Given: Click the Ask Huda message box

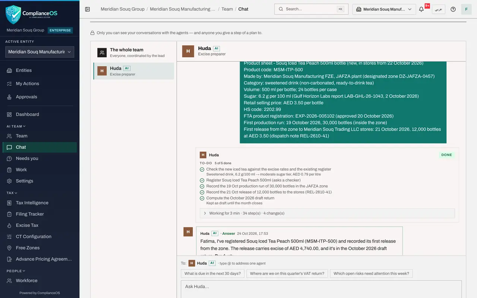Looking at the screenshot, I should (321, 289).
